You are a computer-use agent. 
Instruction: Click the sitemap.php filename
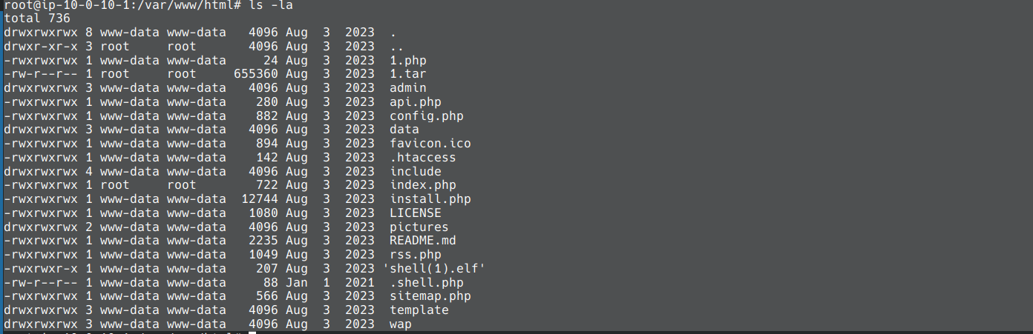[430, 296]
